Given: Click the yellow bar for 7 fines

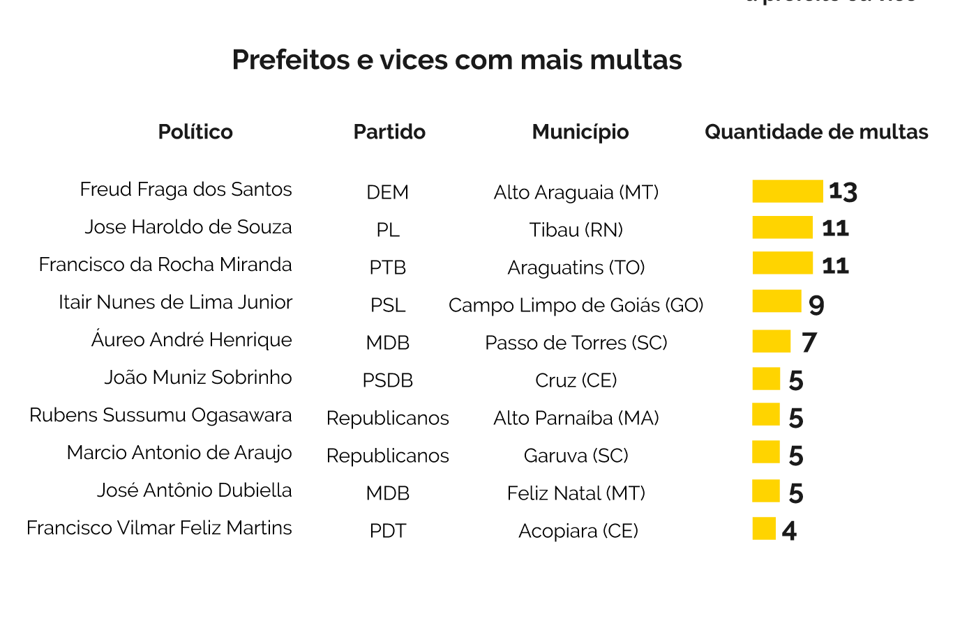Looking at the screenshot, I should click(x=771, y=341).
